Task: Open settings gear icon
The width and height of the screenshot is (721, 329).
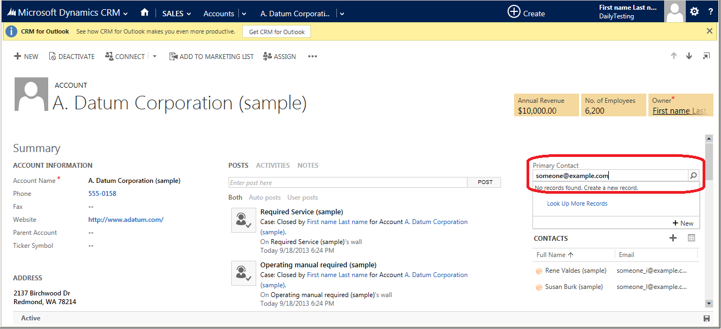Action: (694, 11)
